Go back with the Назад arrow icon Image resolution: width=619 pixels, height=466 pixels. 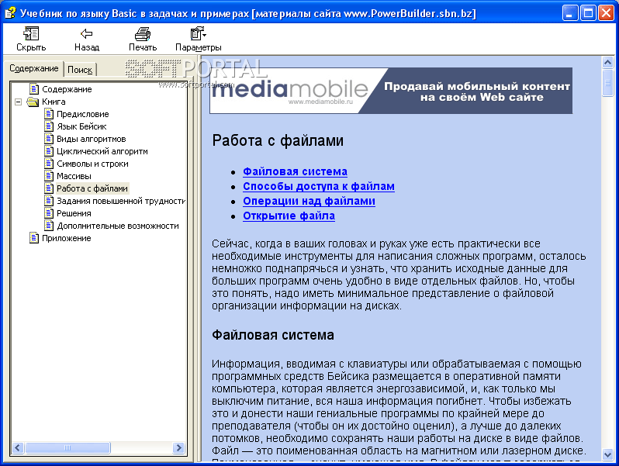point(86,34)
